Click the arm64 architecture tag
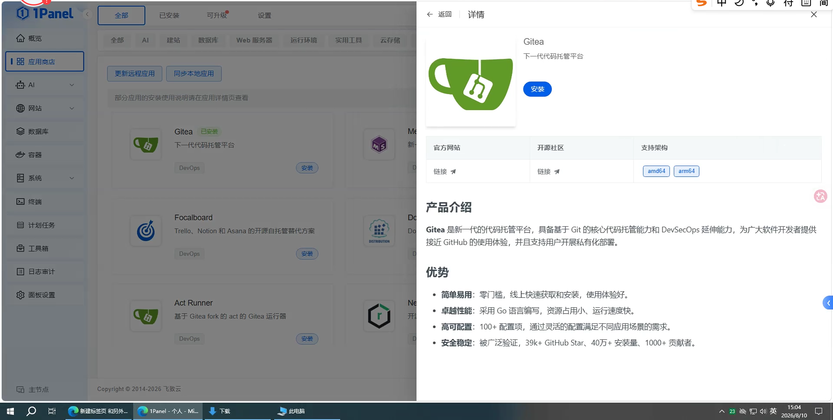Viewport: 833px width, 420px height. point(686,171)
